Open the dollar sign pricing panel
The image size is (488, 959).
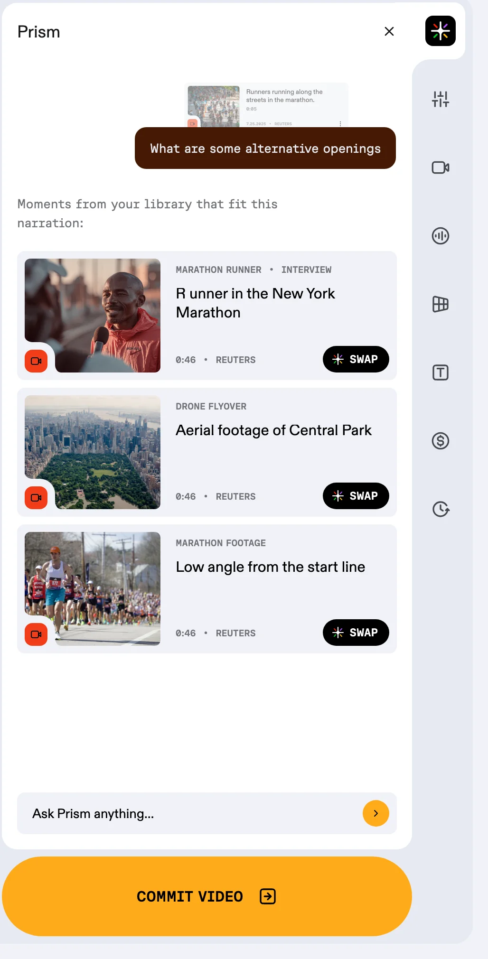pos(440,441)
